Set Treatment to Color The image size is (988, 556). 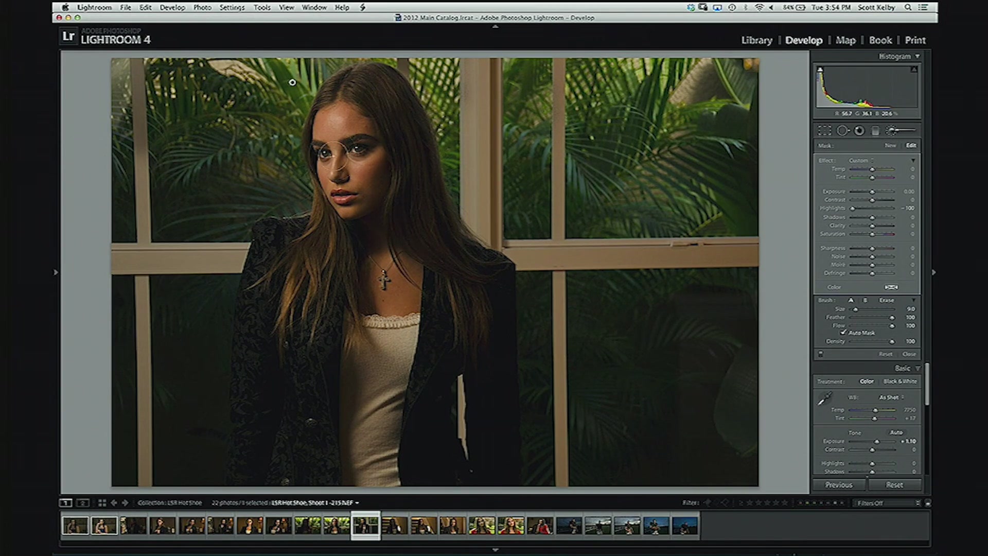(x=867, y=381)
